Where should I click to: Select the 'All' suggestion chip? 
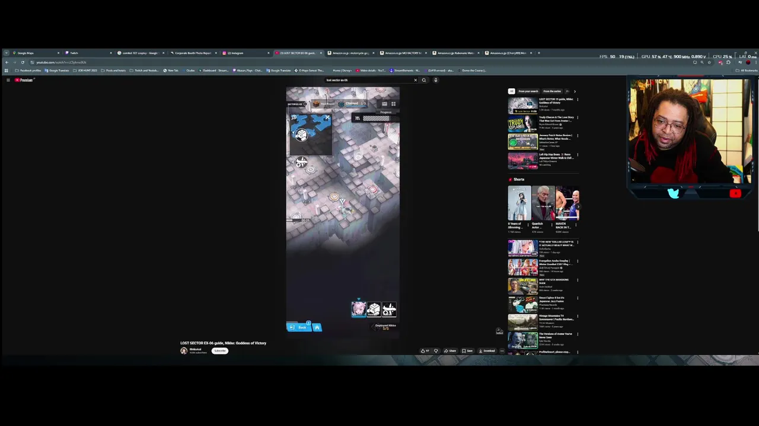point(511,91)
